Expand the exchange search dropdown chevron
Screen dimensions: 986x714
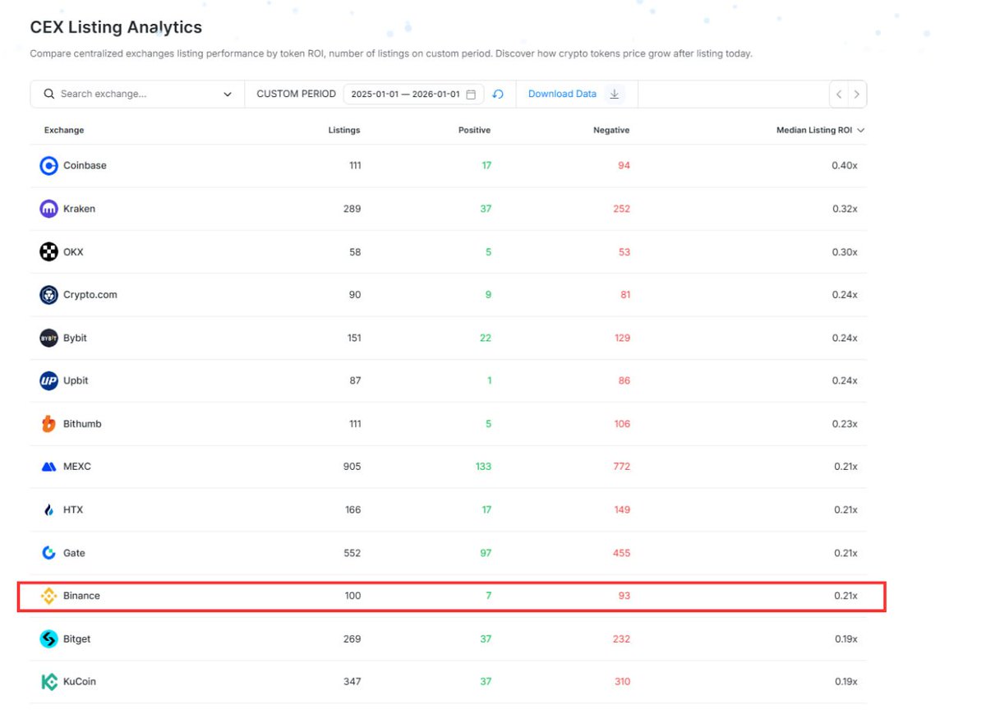(x=228, y=94)
